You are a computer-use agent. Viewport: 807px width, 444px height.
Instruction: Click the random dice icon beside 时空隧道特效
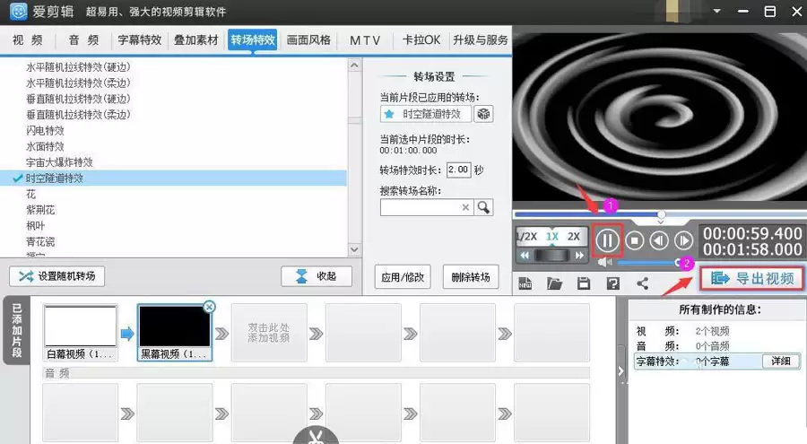tap(483, 114)
